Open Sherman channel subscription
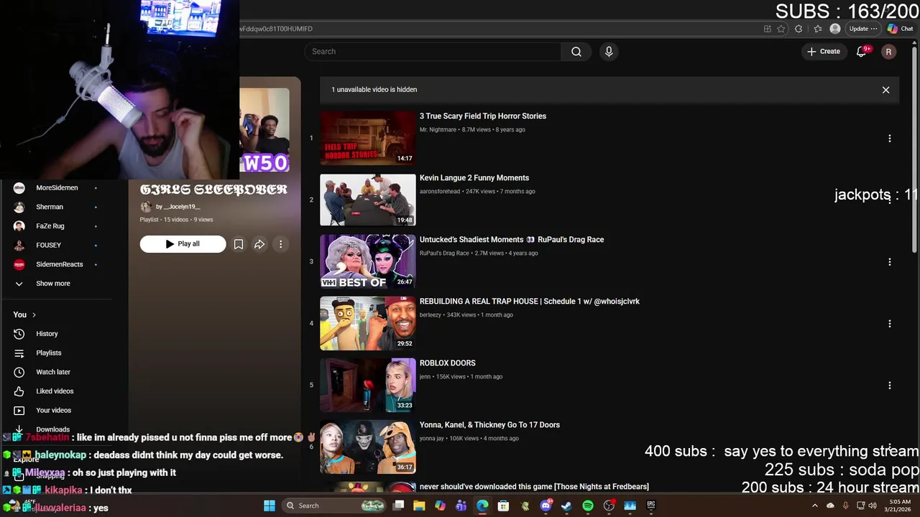This screenshot has width=920, height=517. [x=50, y=207]
